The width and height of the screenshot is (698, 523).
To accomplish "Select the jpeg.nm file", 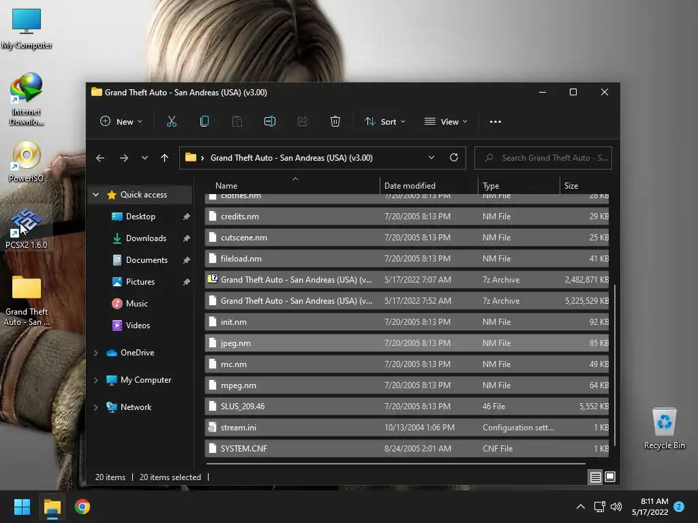I will (406, 343).
